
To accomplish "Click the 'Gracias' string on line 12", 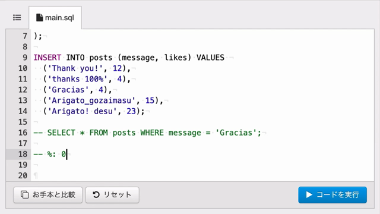I will (x=68, y=90).
